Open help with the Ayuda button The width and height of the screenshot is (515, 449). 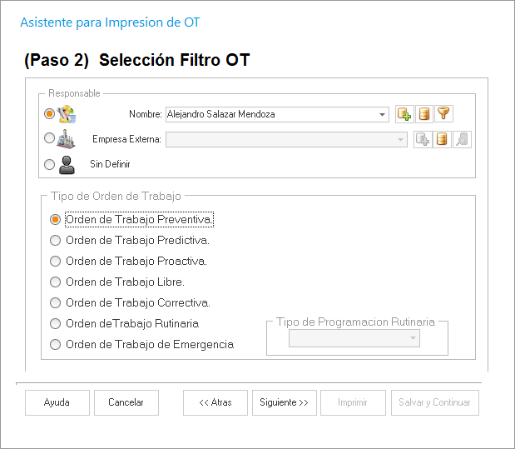point(57,402)
